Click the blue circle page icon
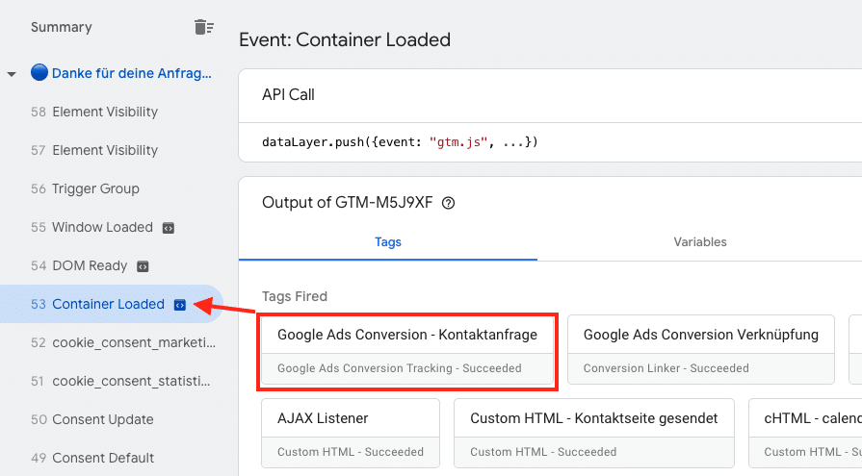862x476 pixels. point(39,73)
